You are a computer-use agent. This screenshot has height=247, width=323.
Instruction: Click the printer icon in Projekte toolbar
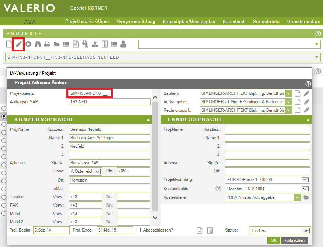(x=47, y=44)
